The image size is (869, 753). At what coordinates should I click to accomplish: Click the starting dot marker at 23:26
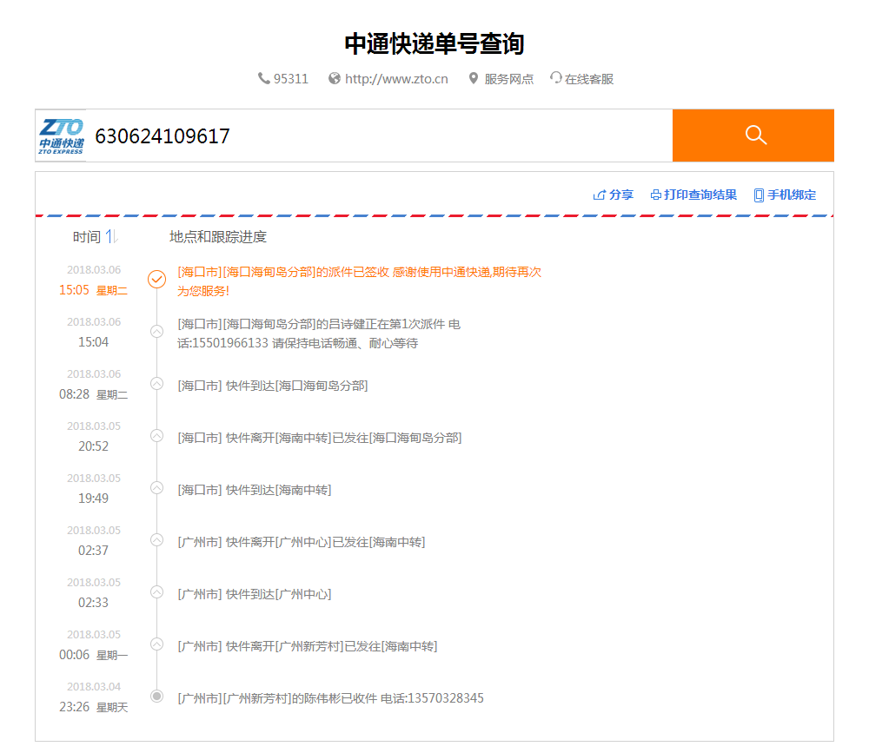156,696
